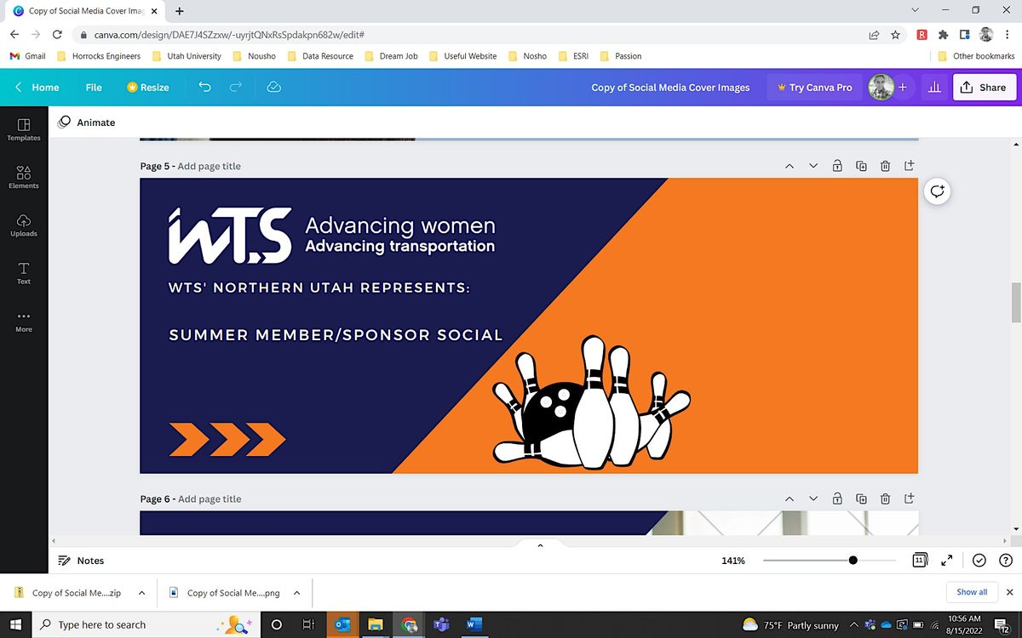The height and width of the screenshot is (638, 1022).
Task: Click the Try Canva Pro button
Action: pos(814,87)
